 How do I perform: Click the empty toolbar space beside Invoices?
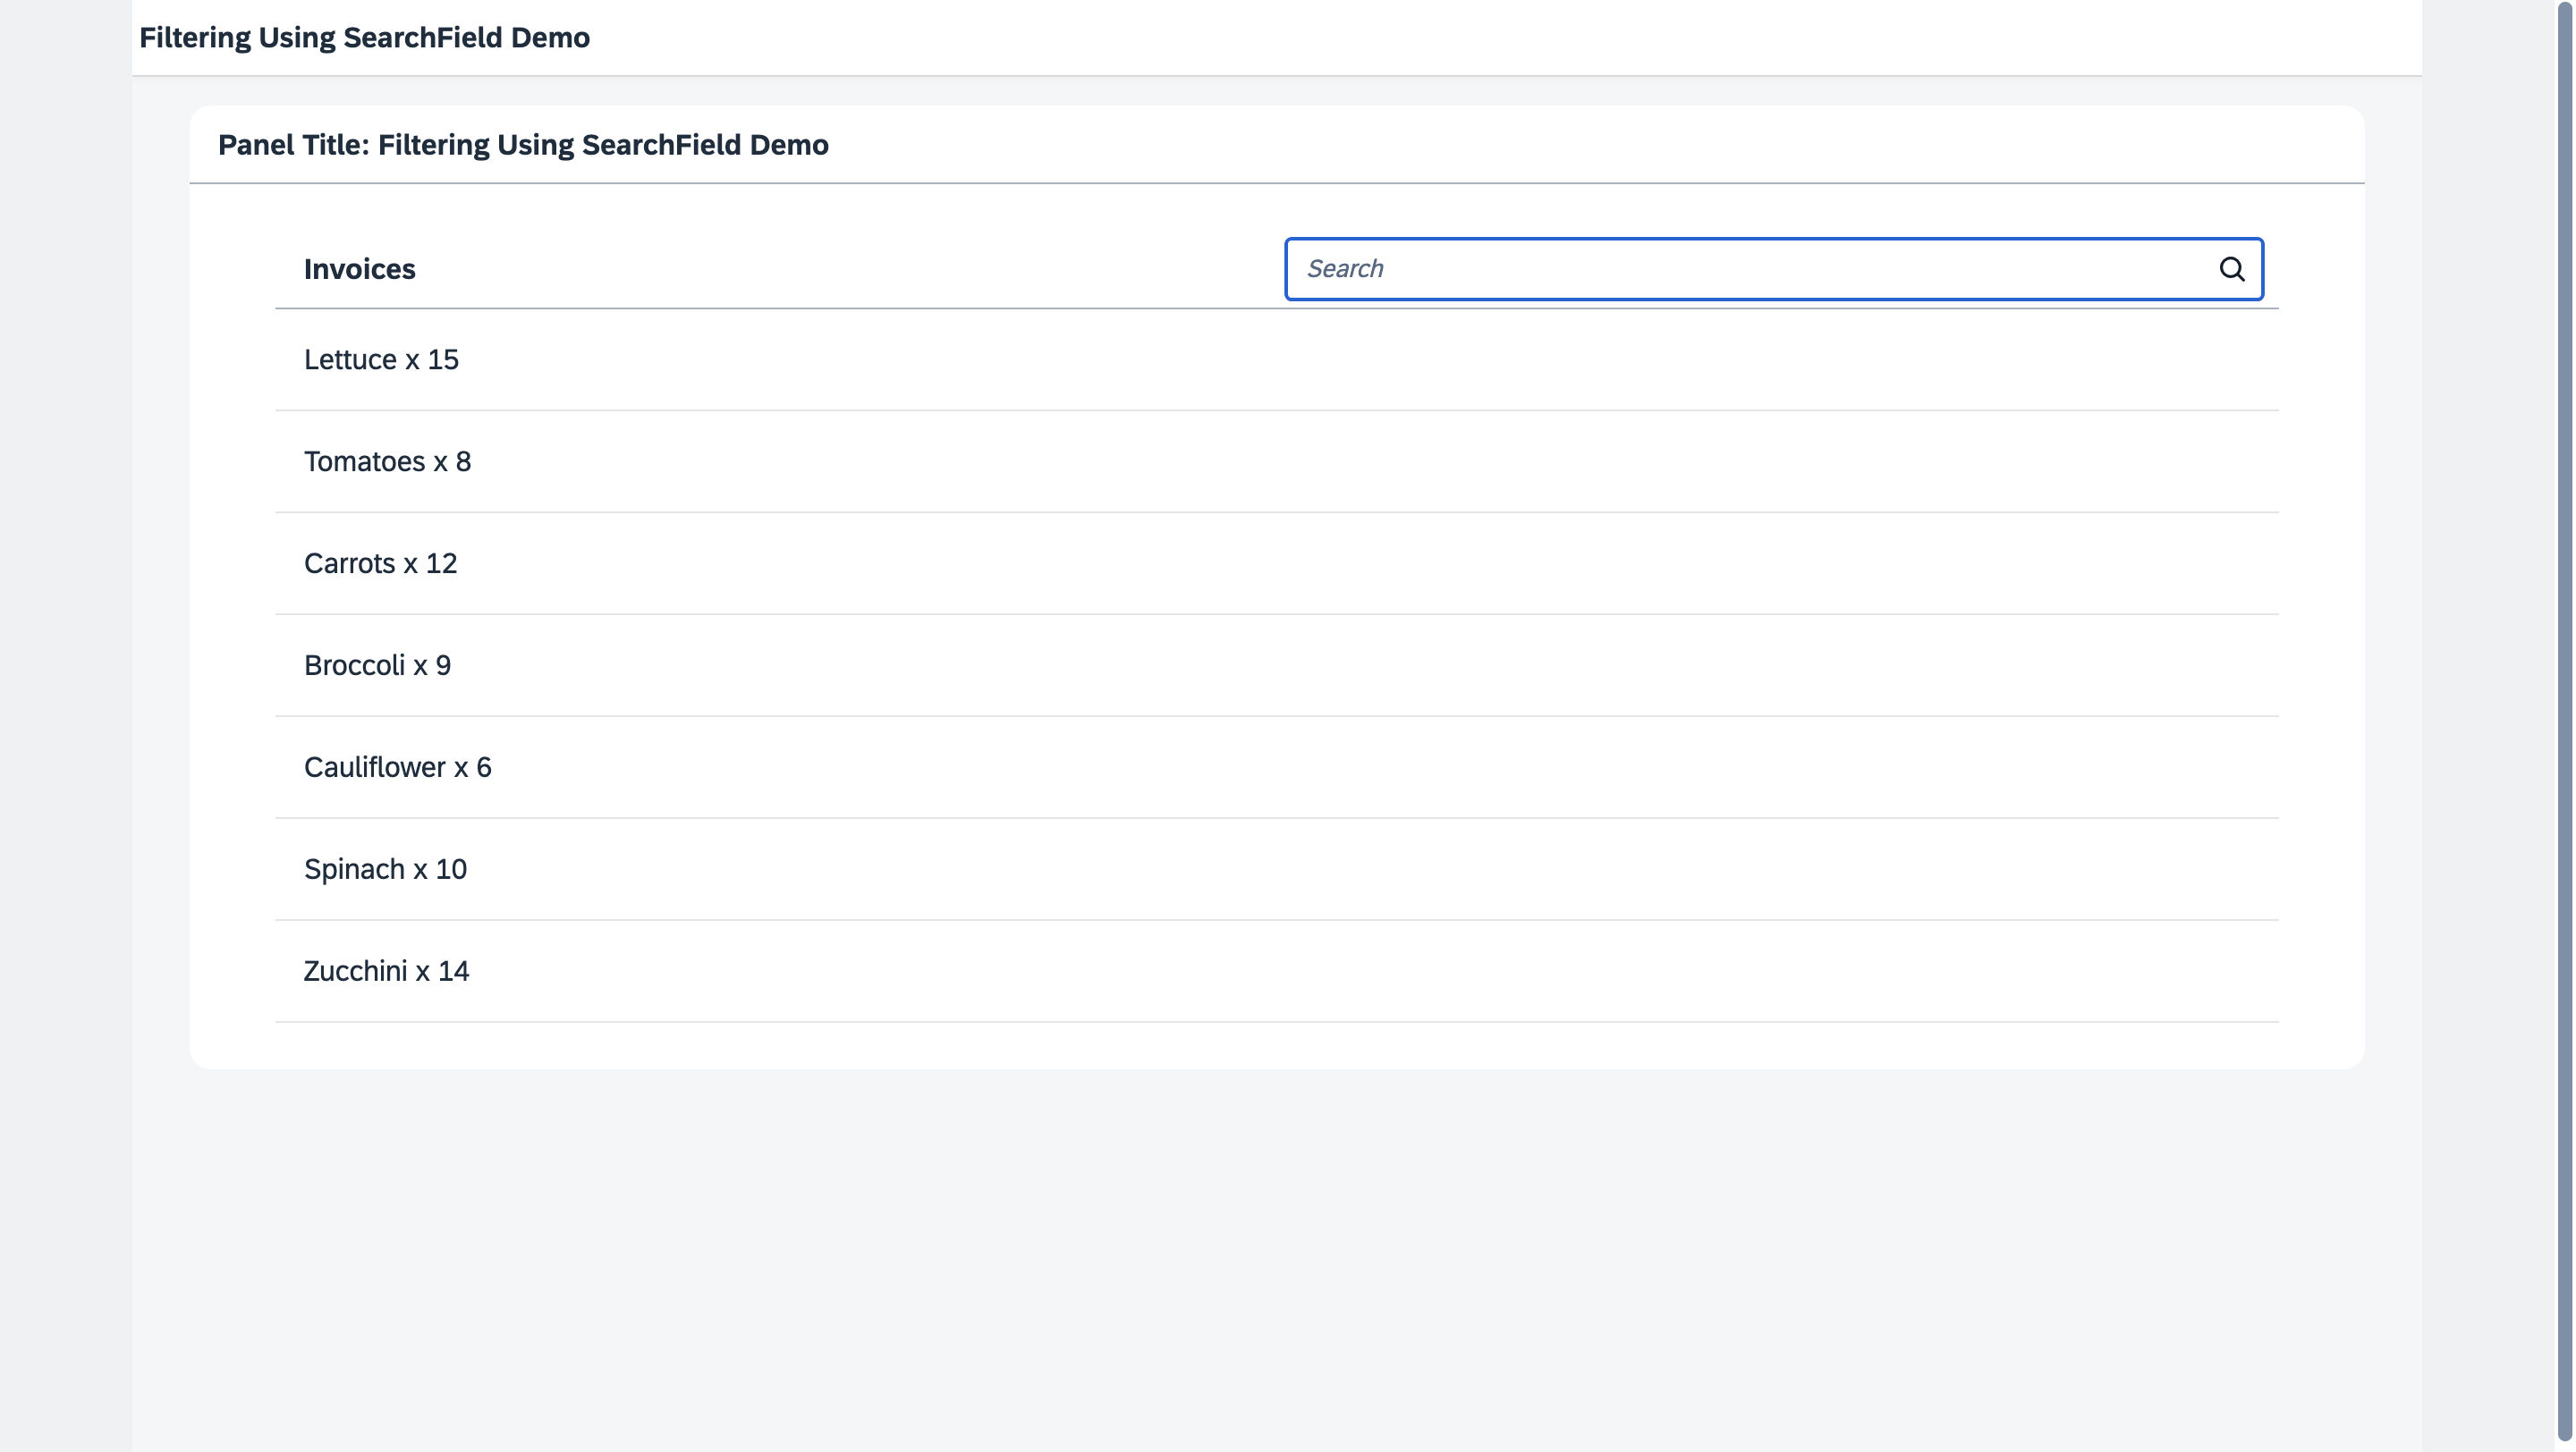tap(850, 269)
